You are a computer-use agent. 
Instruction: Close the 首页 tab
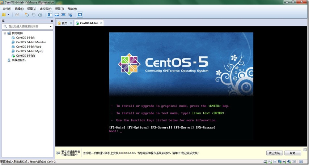pos(71,23)
